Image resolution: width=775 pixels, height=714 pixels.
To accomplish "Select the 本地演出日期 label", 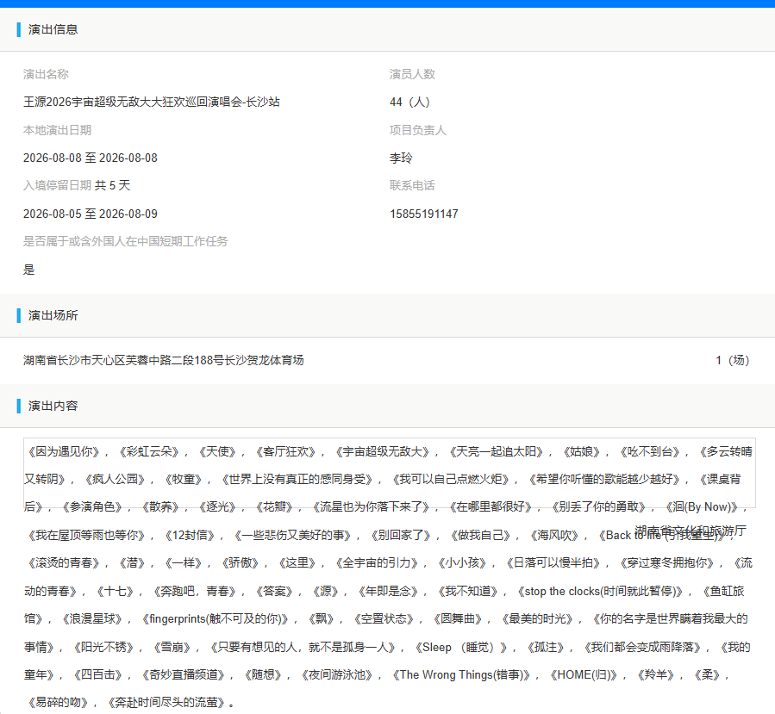I will pyautogui.click(x=58, y=130).
